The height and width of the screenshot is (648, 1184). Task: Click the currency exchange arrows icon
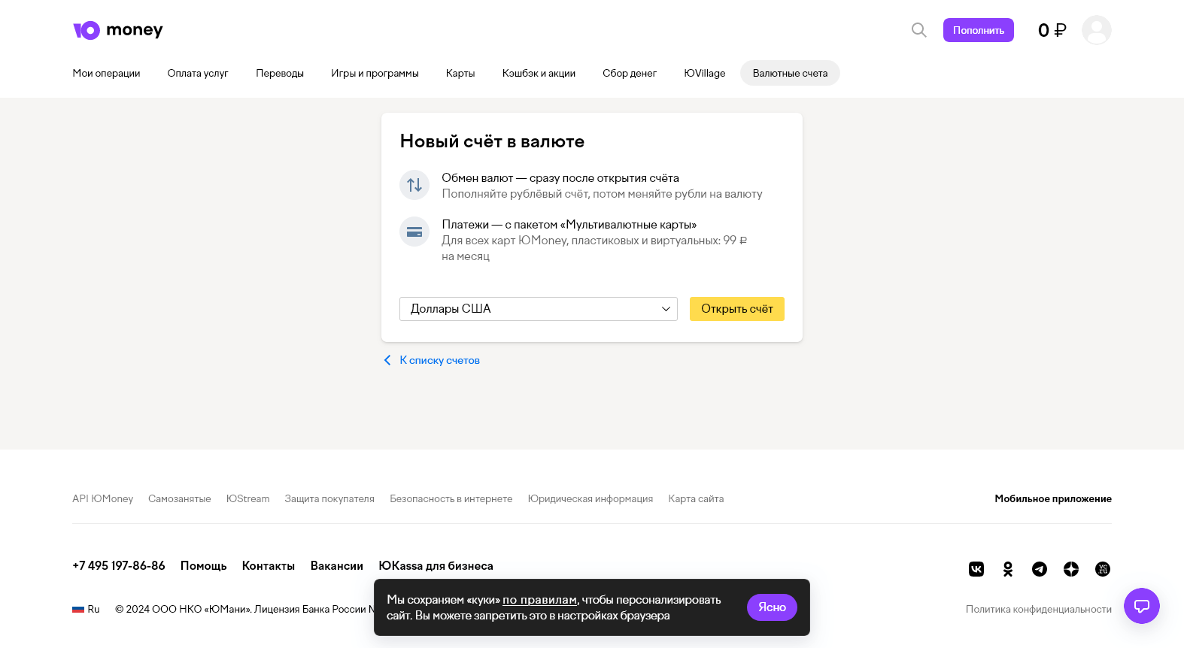coord(414,185)
